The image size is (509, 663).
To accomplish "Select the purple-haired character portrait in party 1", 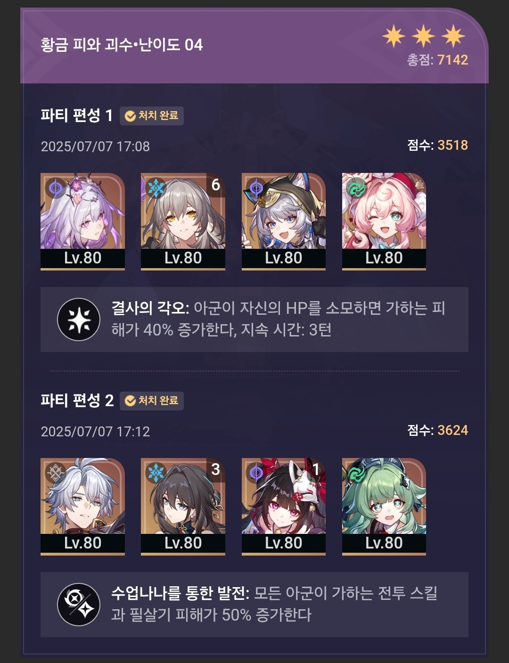I will 82,221.
